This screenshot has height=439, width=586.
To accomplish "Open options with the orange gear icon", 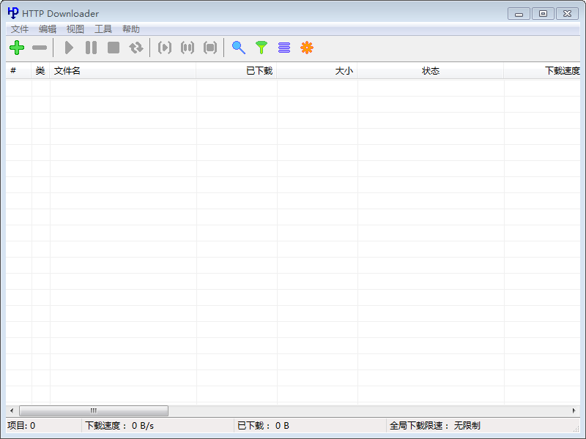I will (x=307, y=48).
